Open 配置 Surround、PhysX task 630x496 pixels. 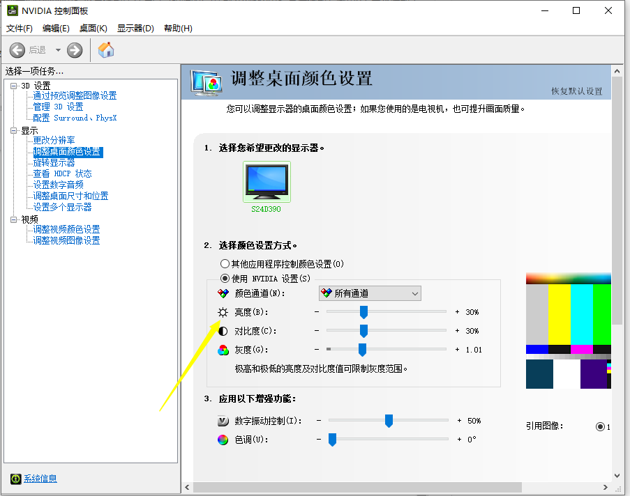tap(75, 118)
